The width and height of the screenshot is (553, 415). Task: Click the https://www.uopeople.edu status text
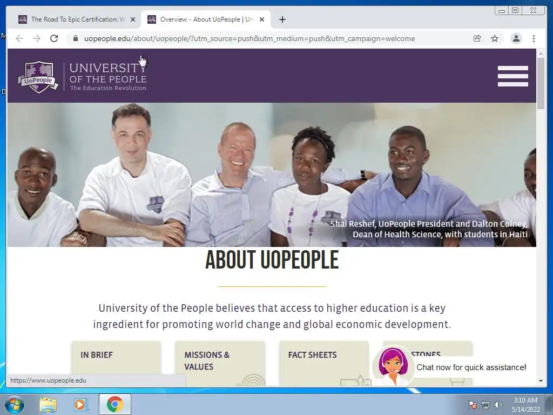point(48,380)
